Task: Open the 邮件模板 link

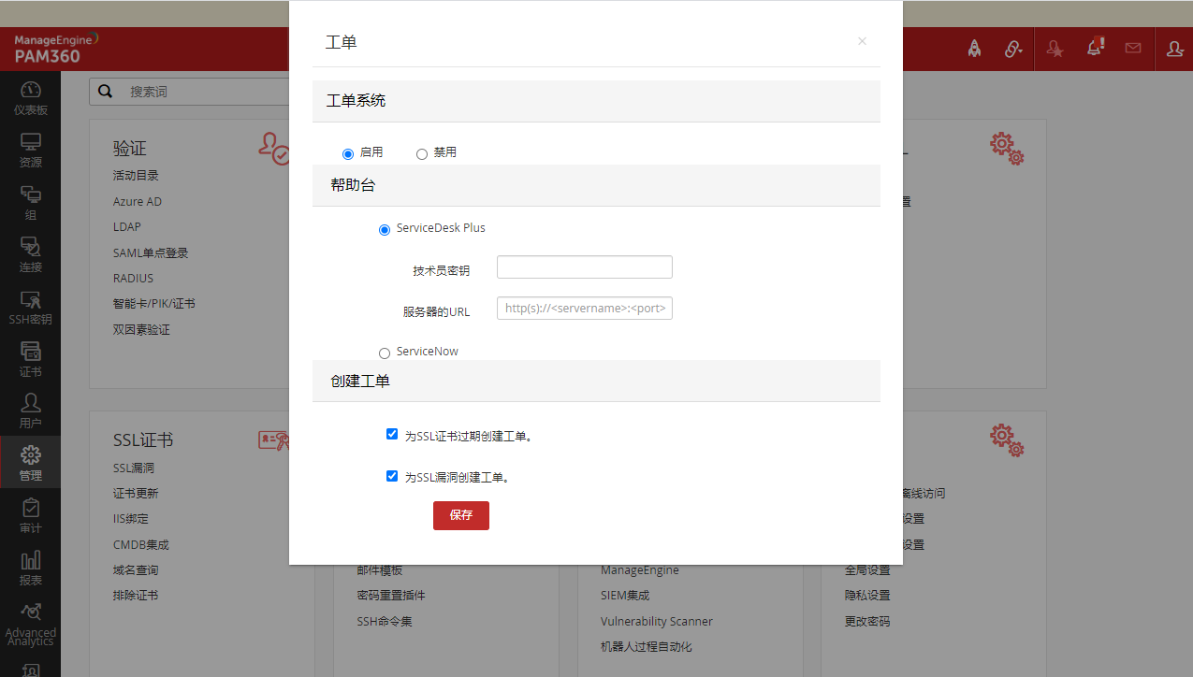Action: coord(379,570)
